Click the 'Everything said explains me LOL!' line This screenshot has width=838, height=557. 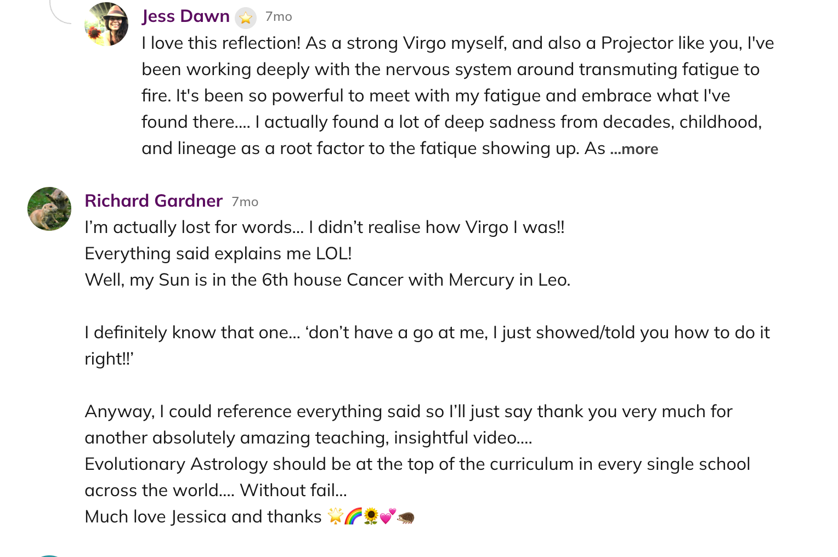[218, 254]
